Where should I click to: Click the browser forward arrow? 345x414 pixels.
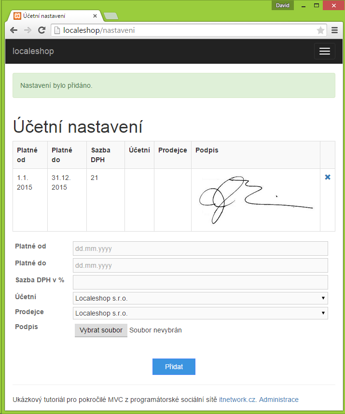[x=28, y=30]
